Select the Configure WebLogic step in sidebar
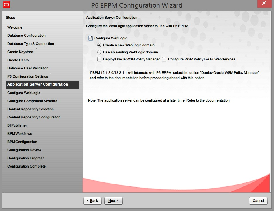274x211 pixels. pyautogui.click(x=24, y=93)
